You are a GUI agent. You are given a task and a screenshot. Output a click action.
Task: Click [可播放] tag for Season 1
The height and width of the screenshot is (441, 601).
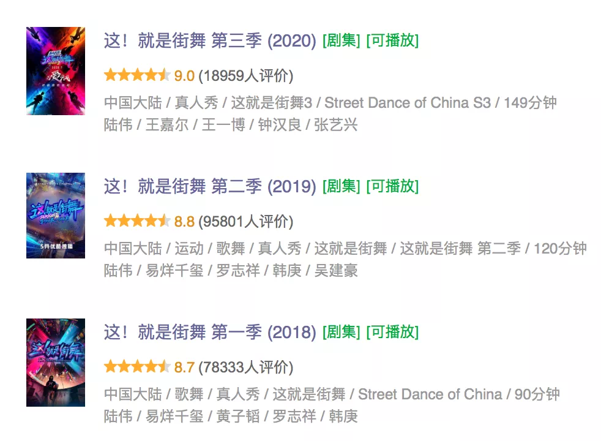[392, 332]
